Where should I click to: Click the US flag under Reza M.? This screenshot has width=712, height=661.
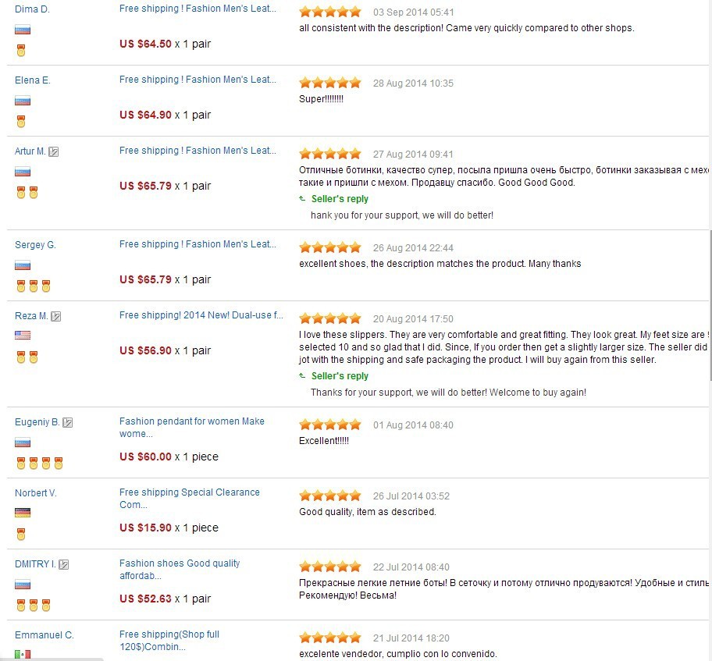click(23, 335)
